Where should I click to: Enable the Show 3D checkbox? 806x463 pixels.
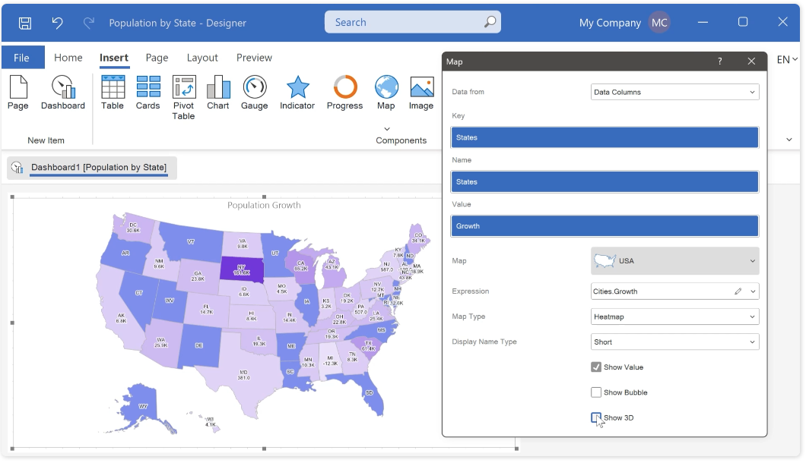point(596,417)
